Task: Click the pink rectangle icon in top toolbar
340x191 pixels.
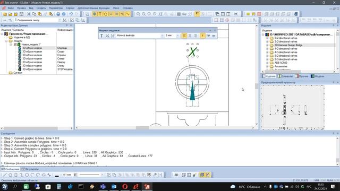Action: (x=259, y=14)
